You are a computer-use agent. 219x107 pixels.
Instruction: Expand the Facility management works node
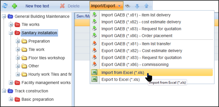(11, 83)
